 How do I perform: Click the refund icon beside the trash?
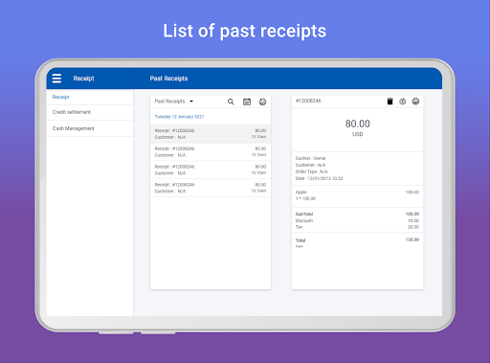tap(403, 102)
